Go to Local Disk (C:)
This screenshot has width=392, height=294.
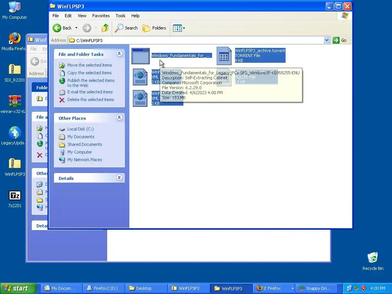click(80, 129)
